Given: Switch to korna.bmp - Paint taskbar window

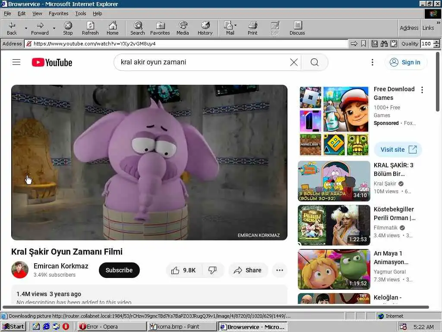Looking at the screenshot, I should coord(182,327).
